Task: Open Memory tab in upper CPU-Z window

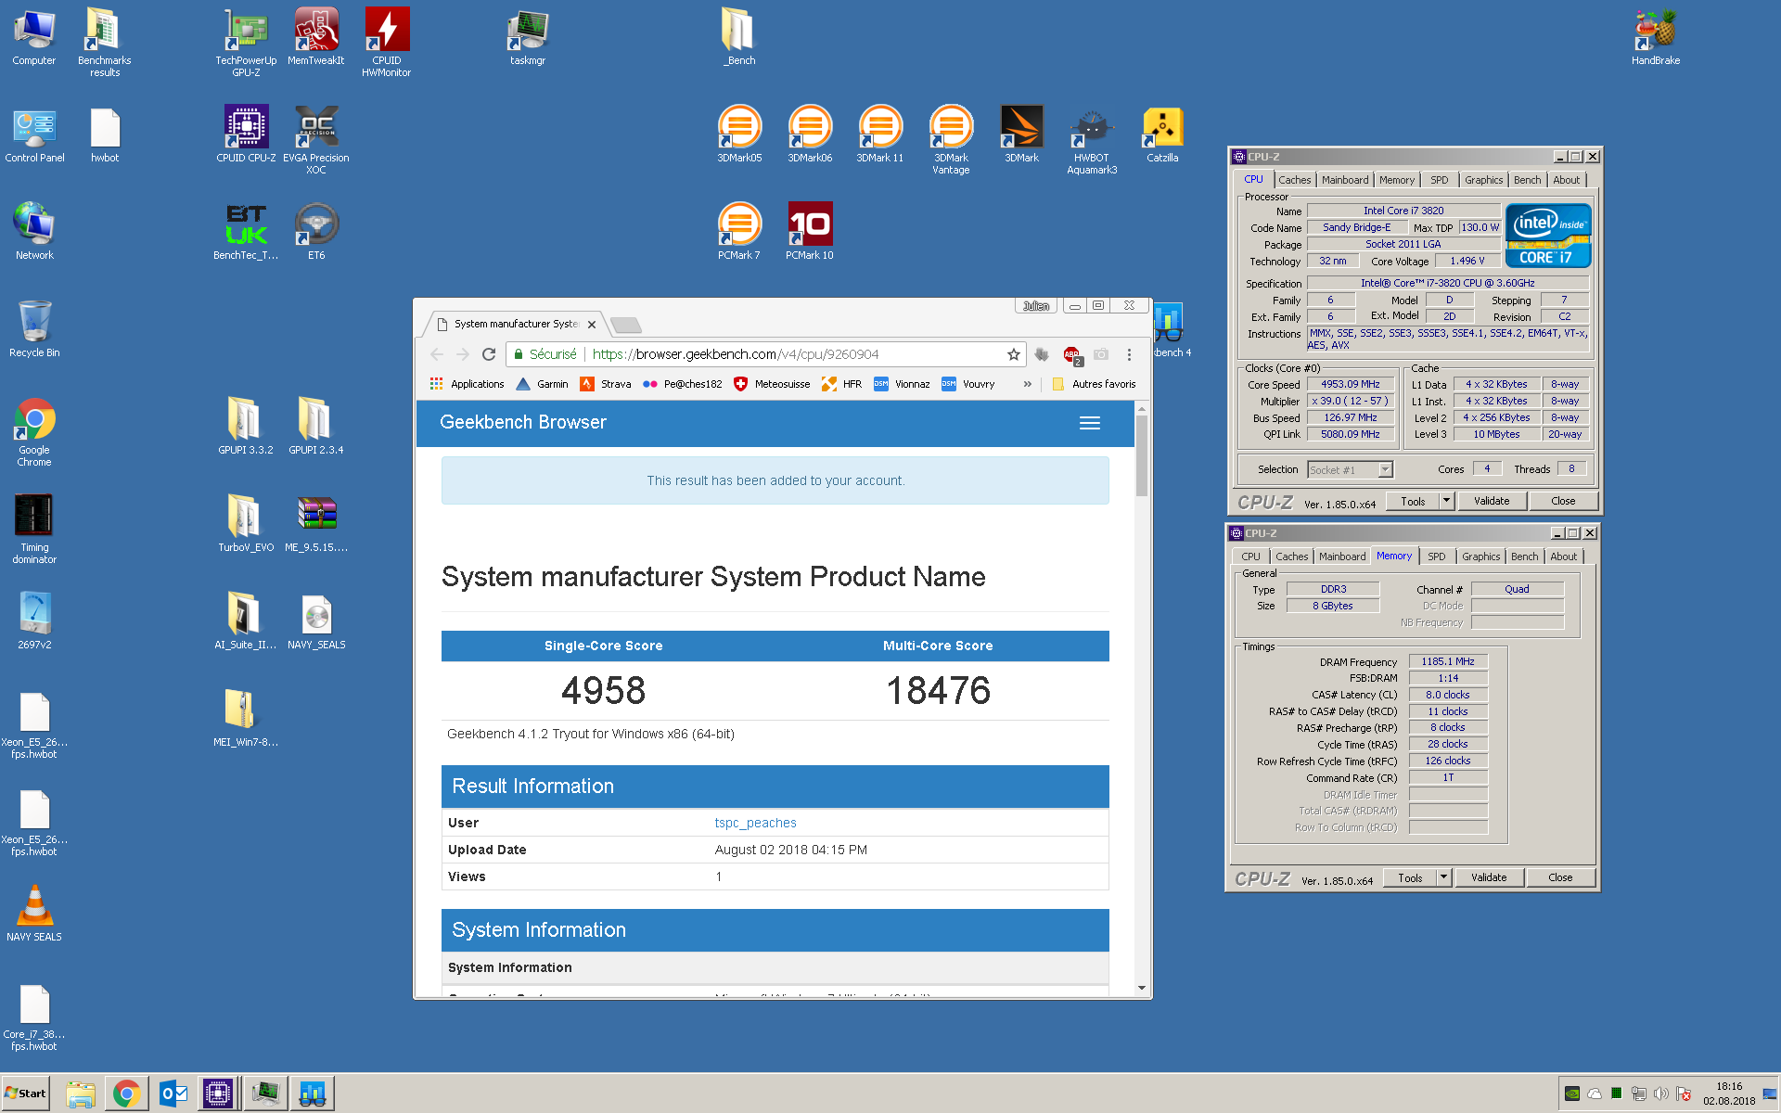Action: [x=1397, y=180]
